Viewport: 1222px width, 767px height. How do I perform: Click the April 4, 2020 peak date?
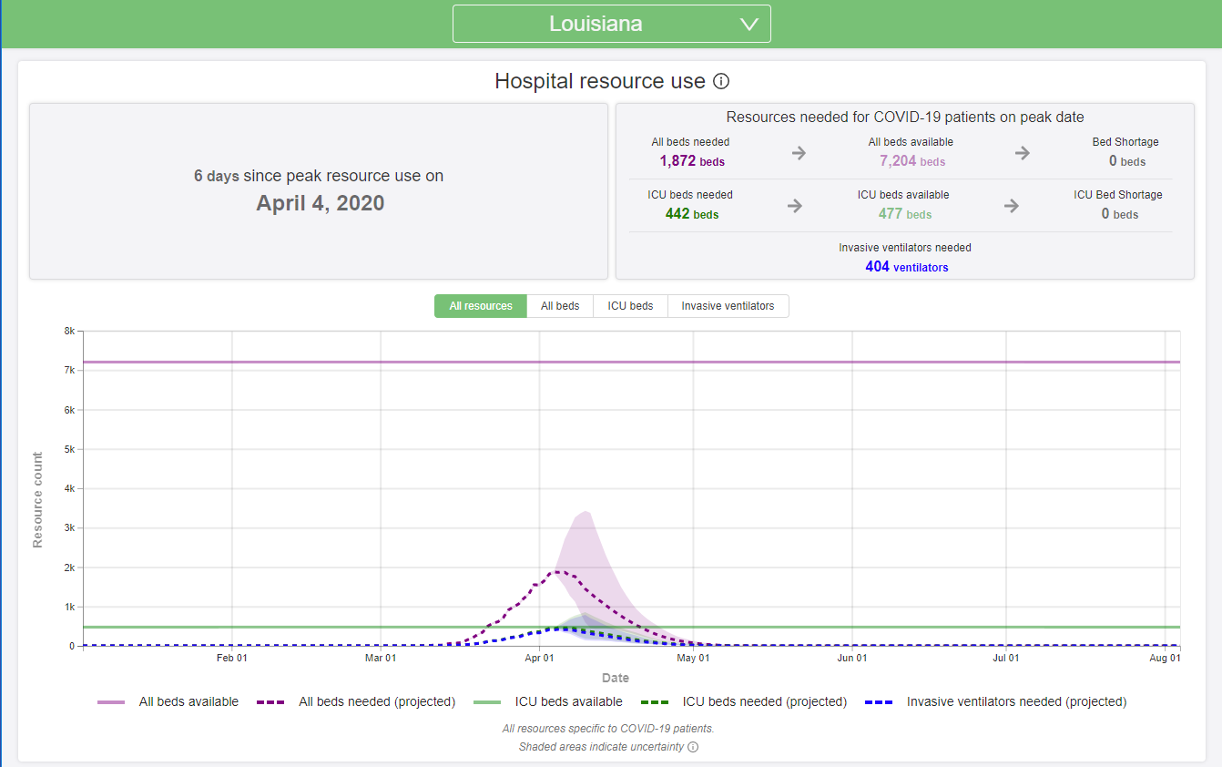point(321,203)
